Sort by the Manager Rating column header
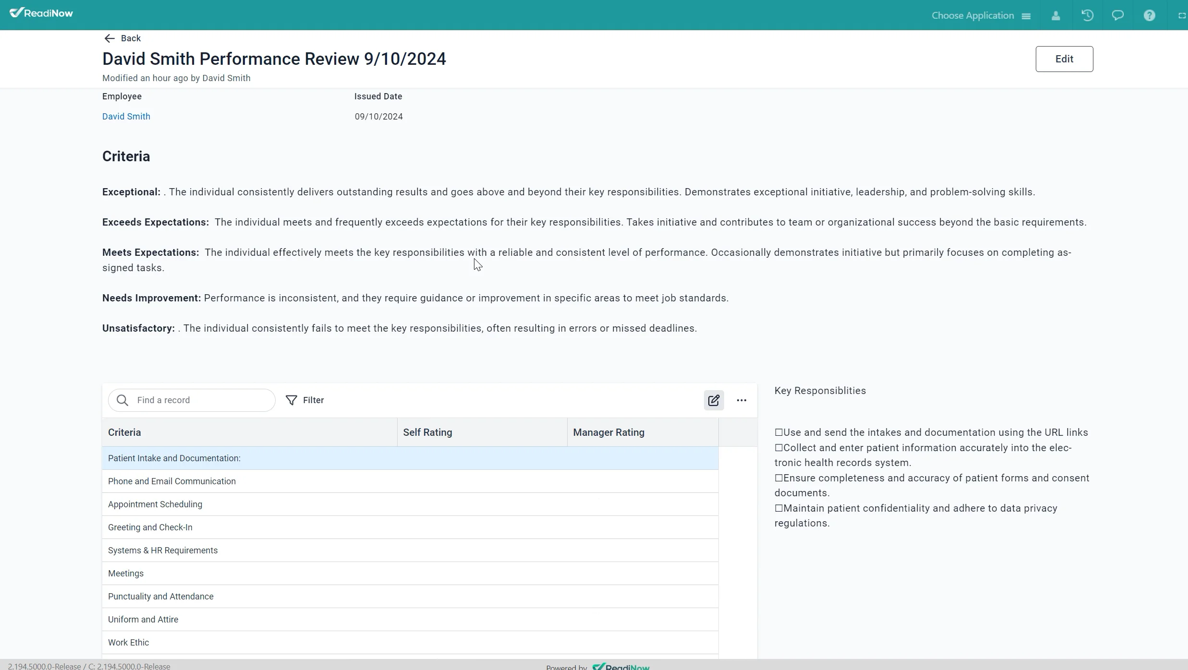Screen dimensions: 1188x670 (643, 432)
